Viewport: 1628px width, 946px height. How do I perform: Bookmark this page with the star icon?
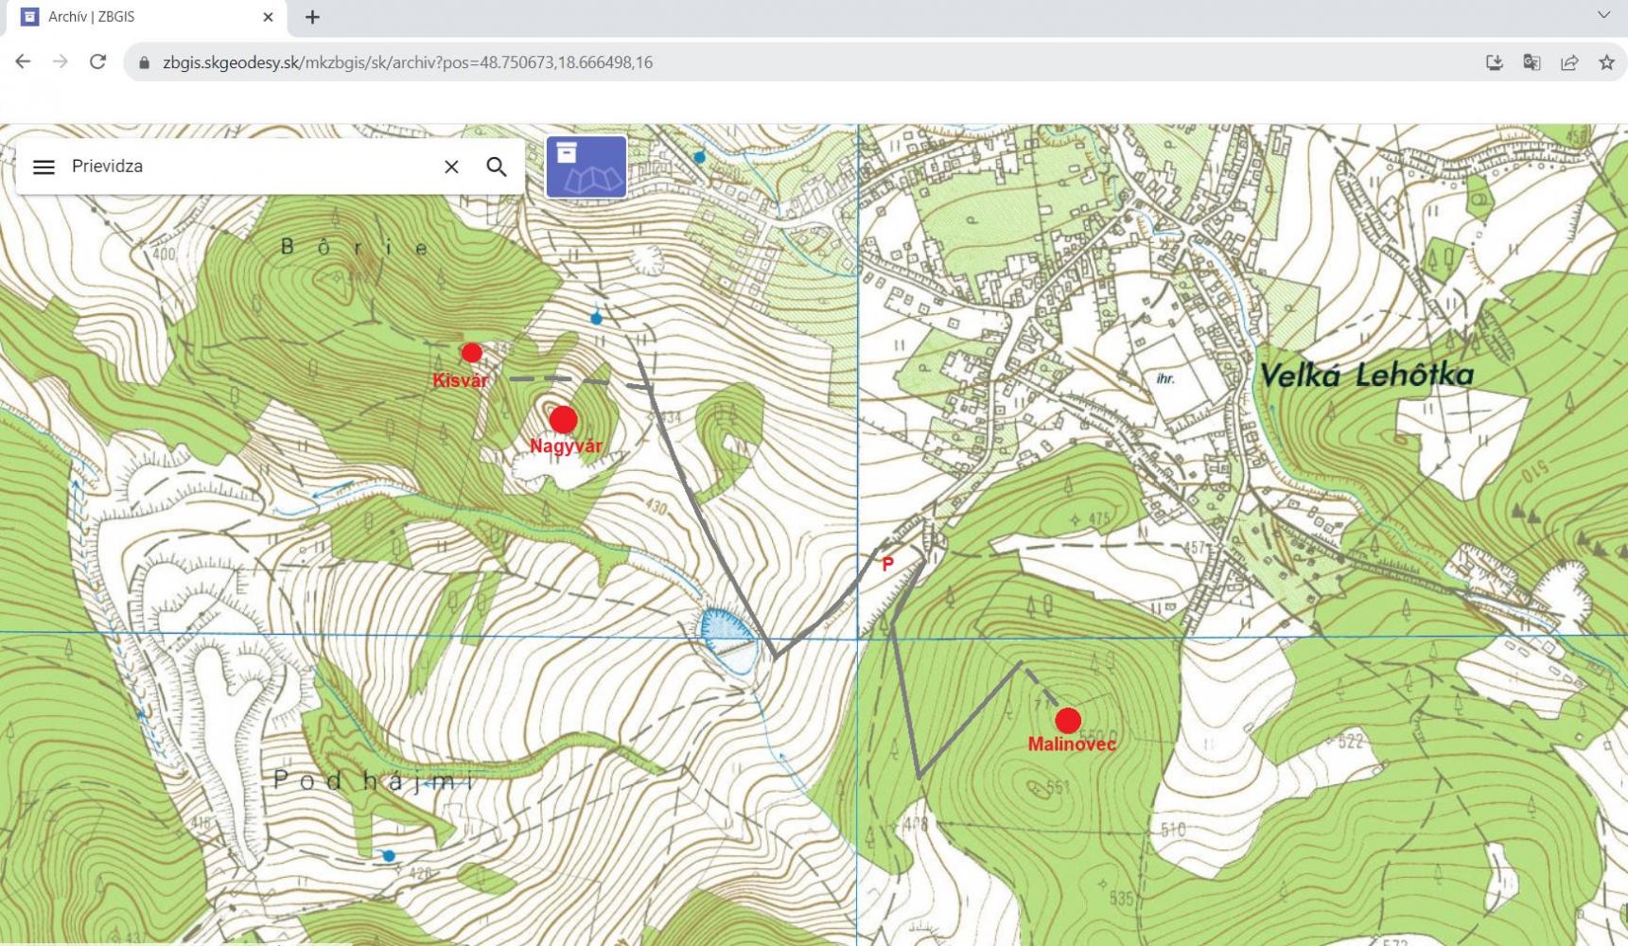(1606, 62)
